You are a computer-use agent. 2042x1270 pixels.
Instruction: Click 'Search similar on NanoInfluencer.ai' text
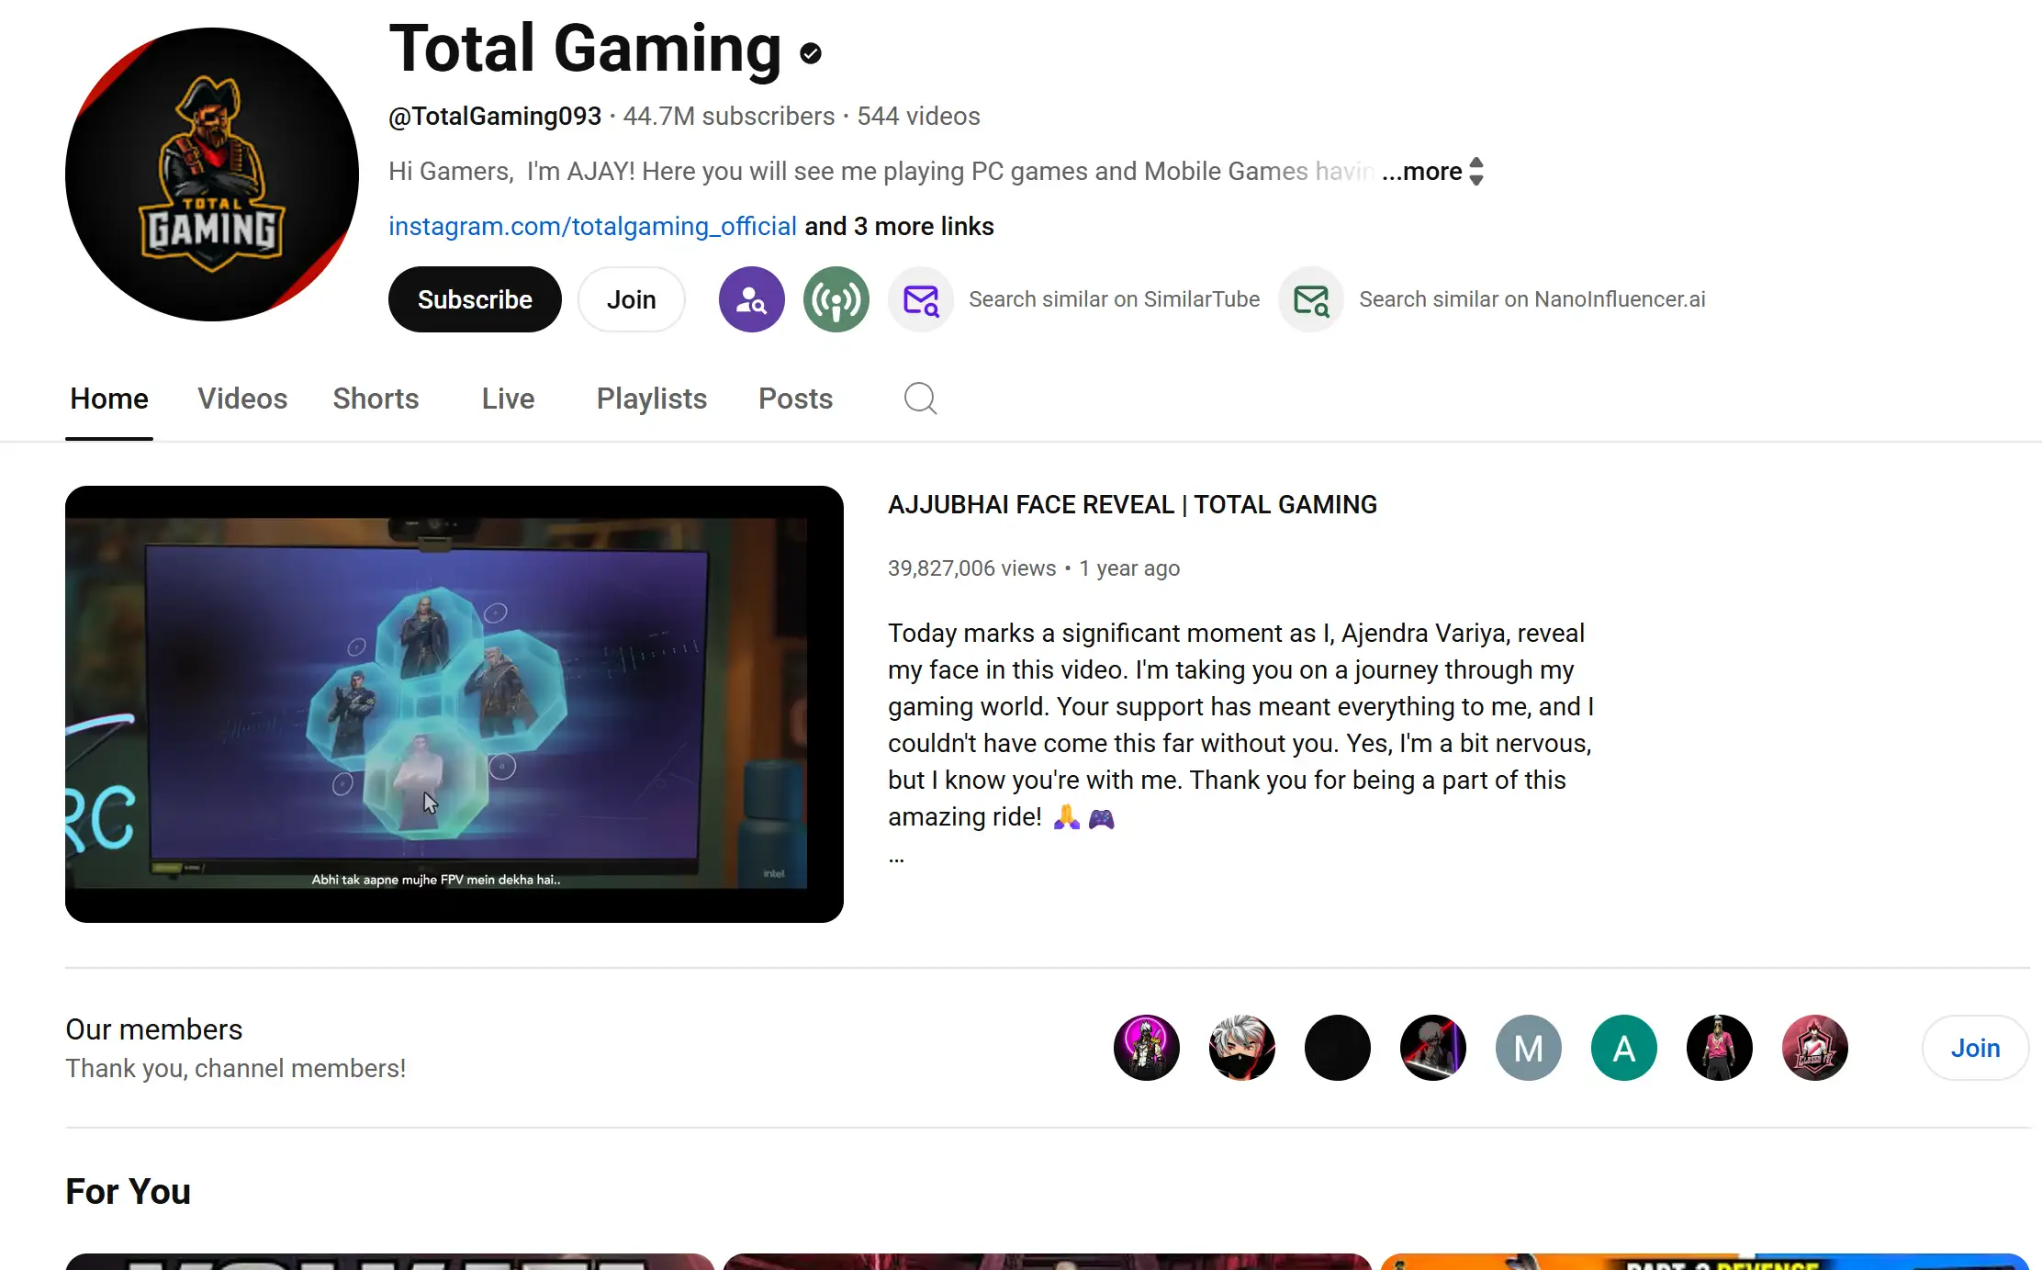tap(1532, 299)
